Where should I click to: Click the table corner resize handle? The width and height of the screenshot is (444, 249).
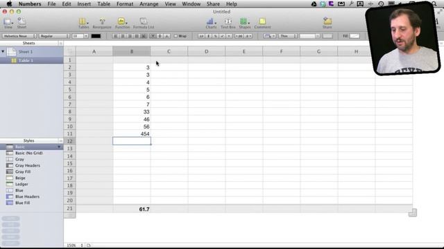click(413, 212)
